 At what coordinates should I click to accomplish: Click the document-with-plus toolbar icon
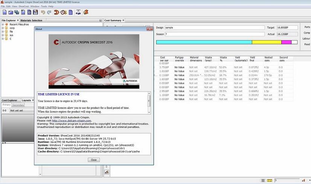[x=23, y=12]
